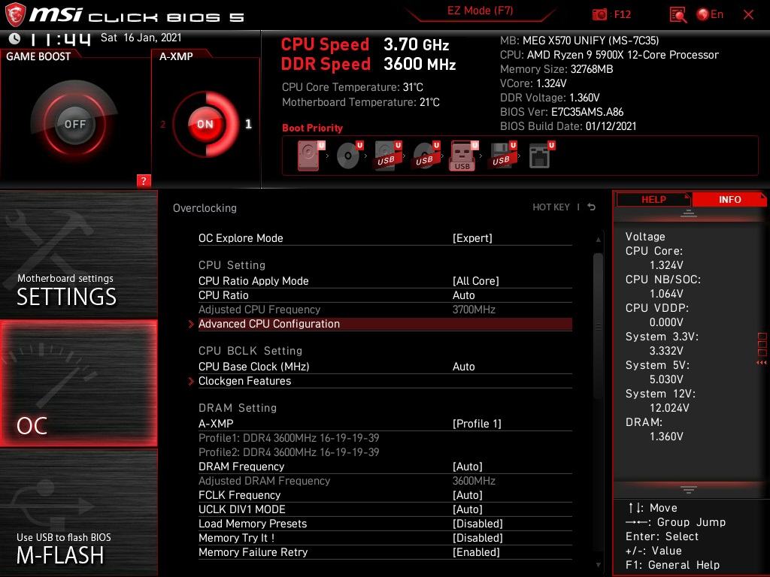Click the Adjusted DRAM Frequency 3600MHz row
This screenshot has height=577, width=770.
tap(385, 481)
